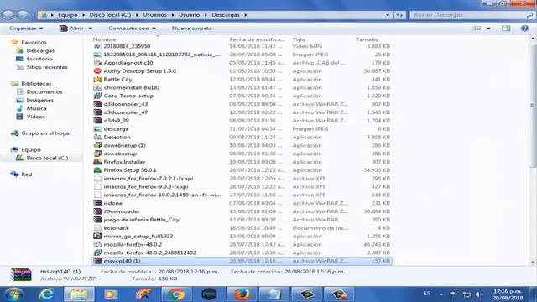Select the Firefox Installer icon
The image size is (537, 302).
(97, 162)
